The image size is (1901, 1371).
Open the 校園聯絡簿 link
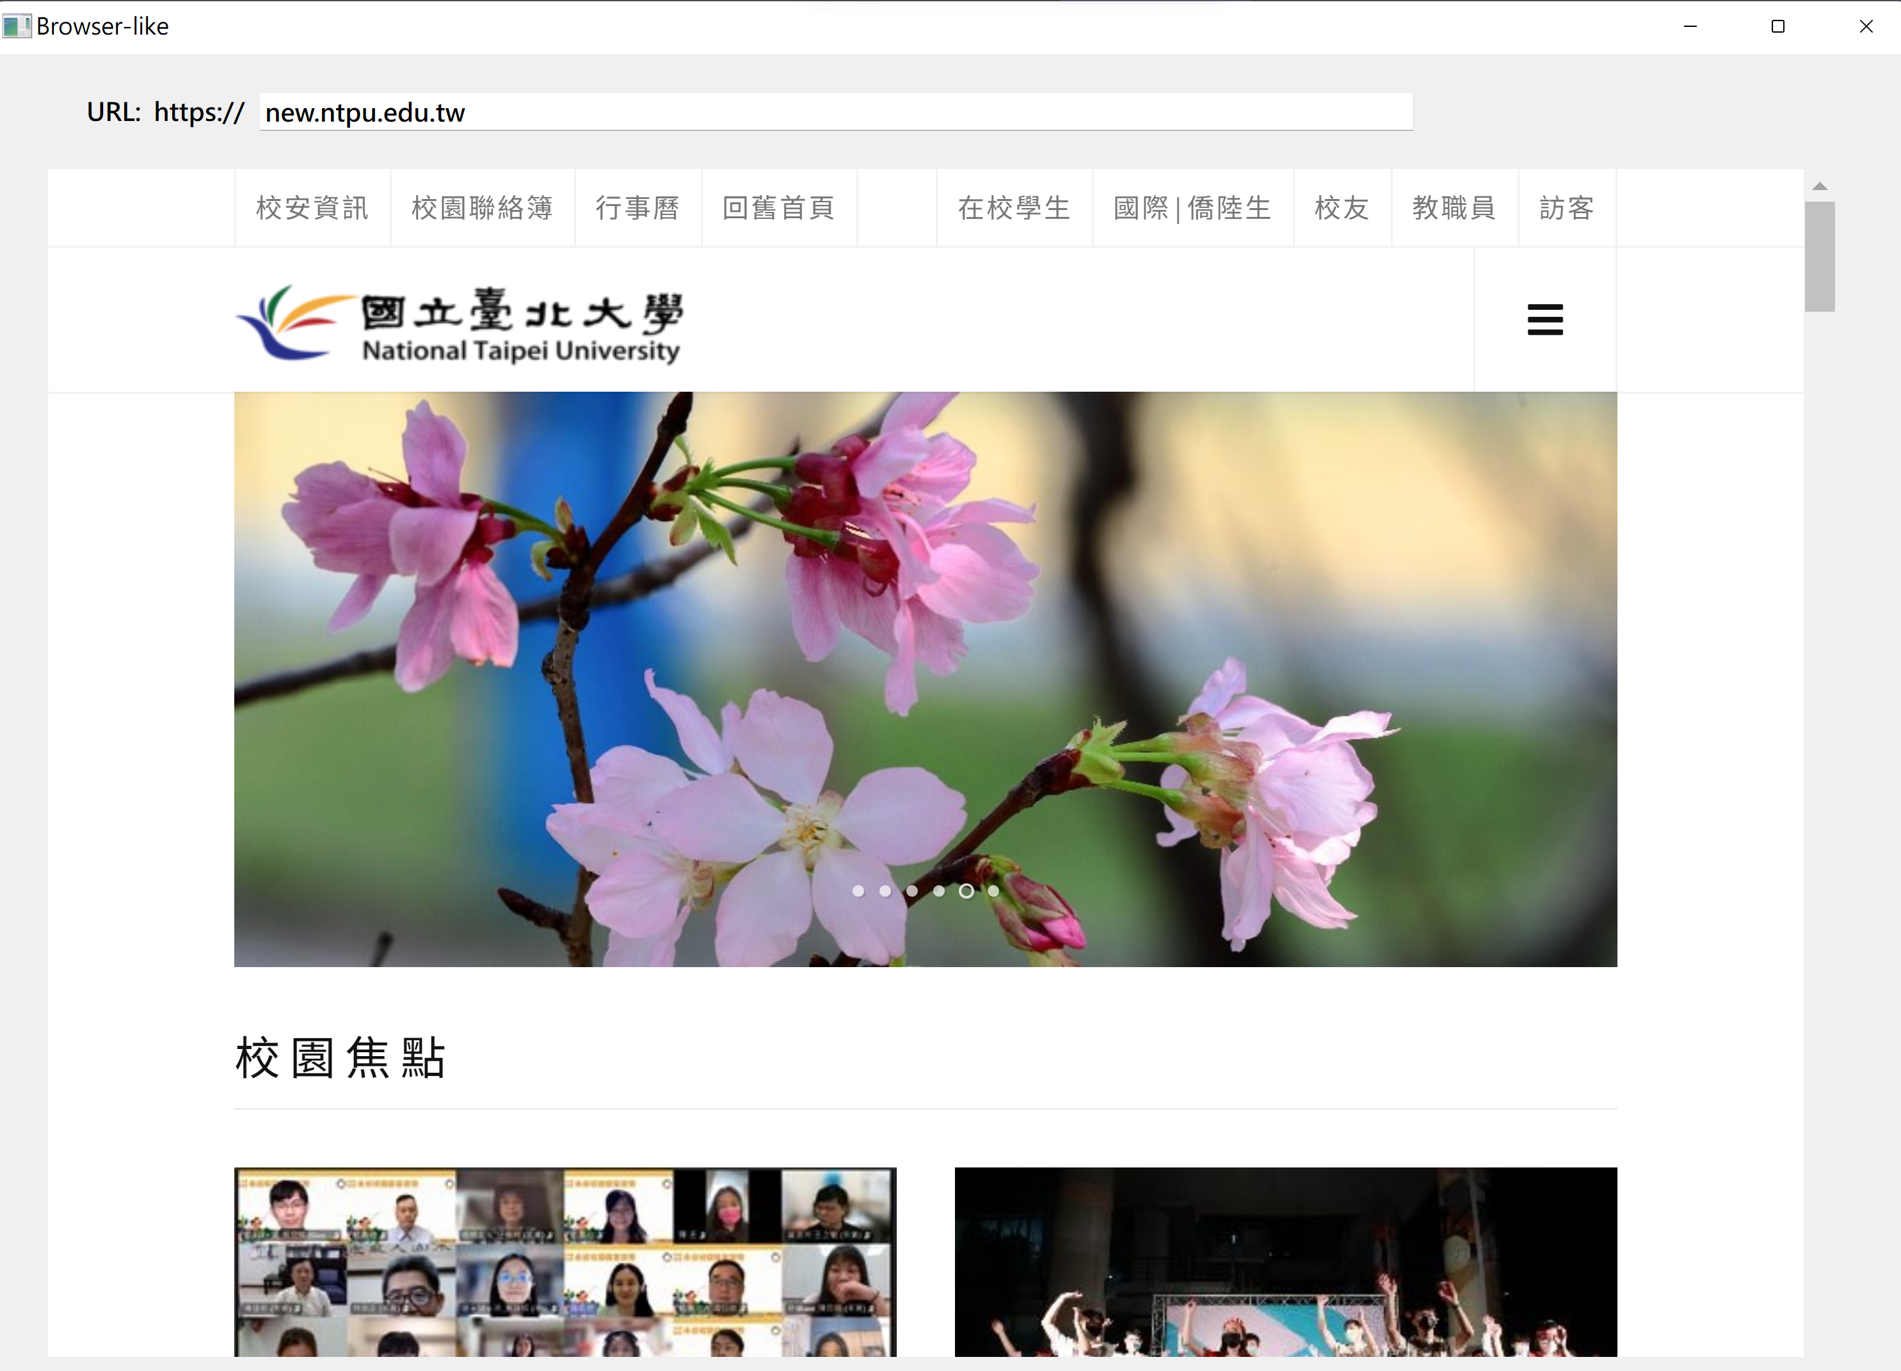(x=482, y=208)
